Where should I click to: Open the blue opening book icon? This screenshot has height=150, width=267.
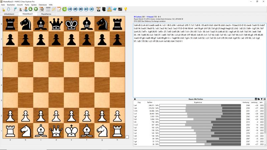pyautogui.click(x=114, y=9)
